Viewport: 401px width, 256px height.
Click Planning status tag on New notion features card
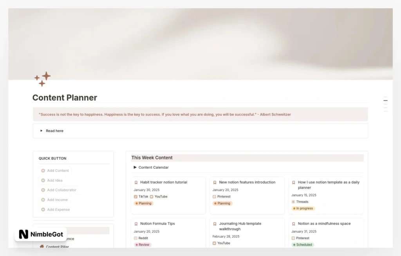coord(222,203)
